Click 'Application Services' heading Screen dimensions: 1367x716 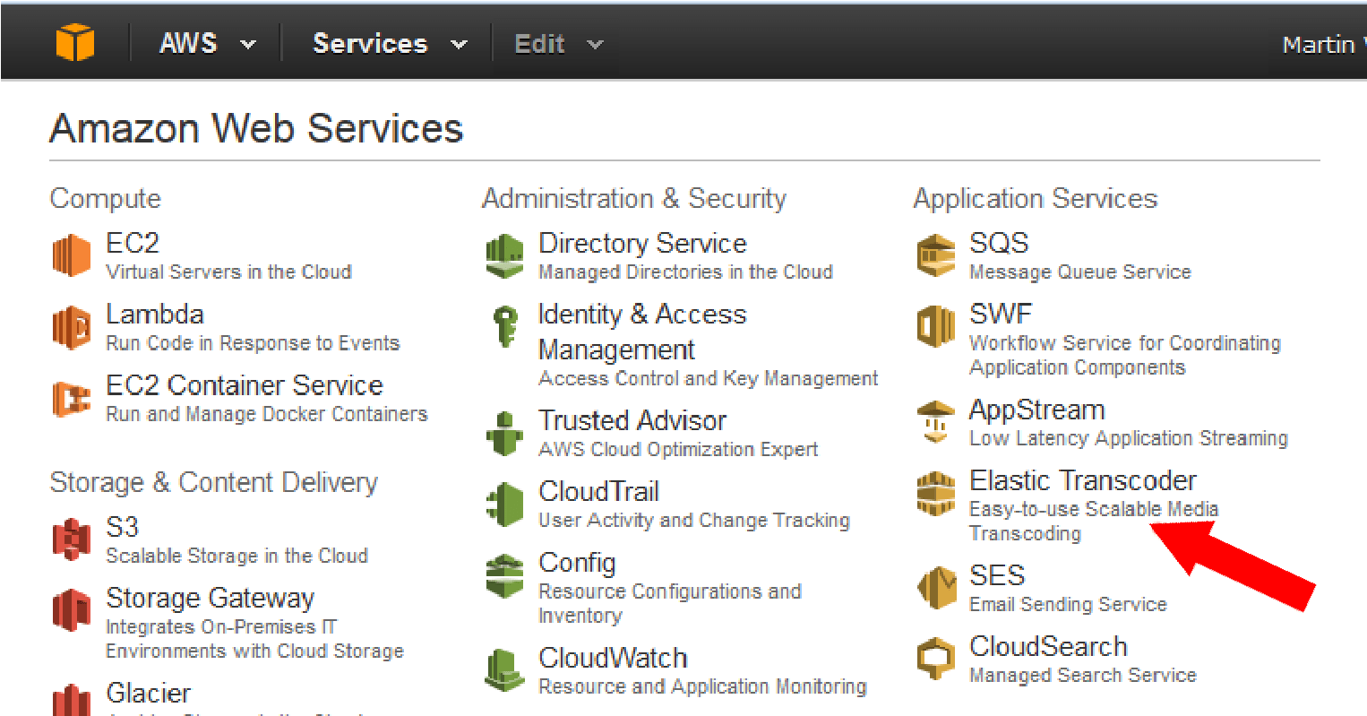[x=1036, y=198]
